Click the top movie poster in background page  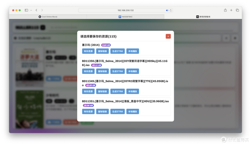(30, 67)
